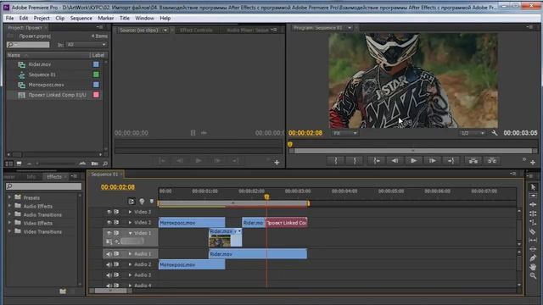Viewport: 543px width, 305px height.
Task: Select the Selection arrow tool
Action: coord(533,187)
